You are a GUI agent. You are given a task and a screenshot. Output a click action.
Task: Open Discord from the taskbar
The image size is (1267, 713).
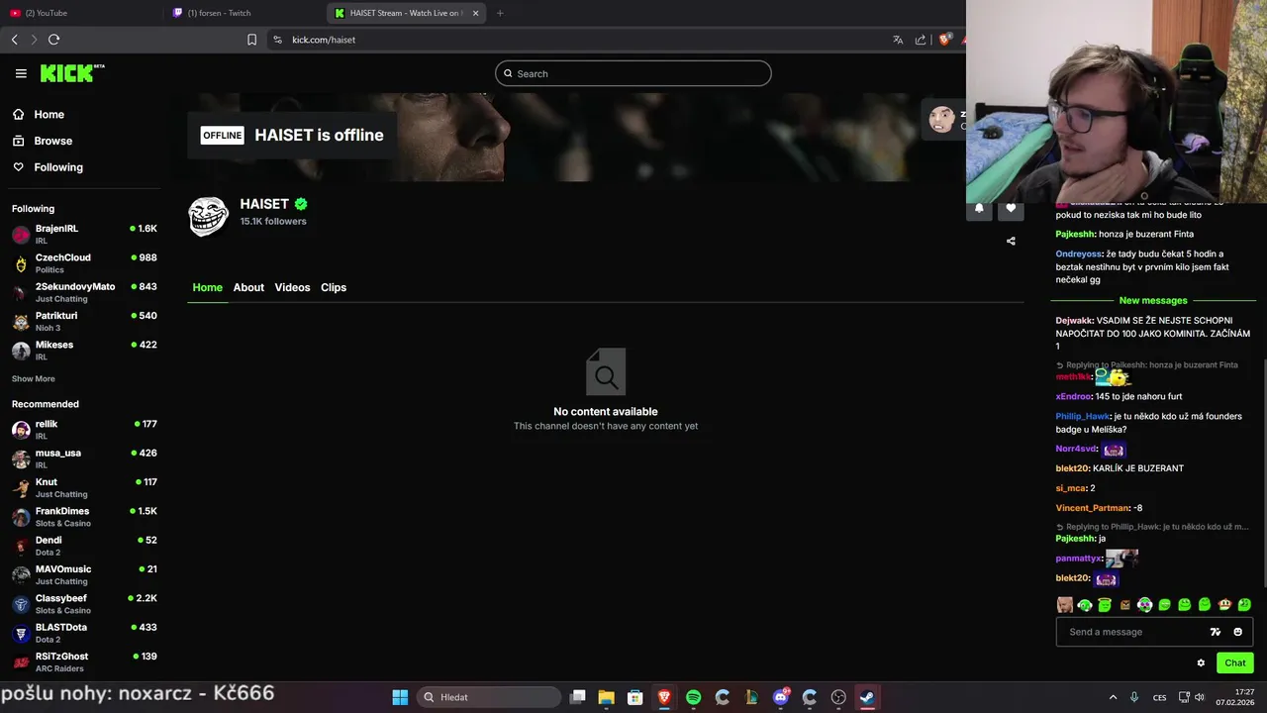pyautogui.click(x=781, y=697)
